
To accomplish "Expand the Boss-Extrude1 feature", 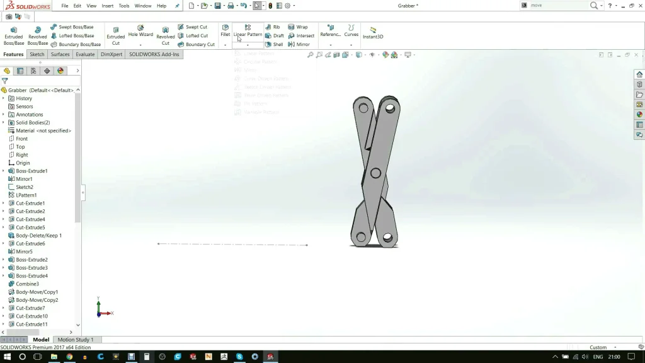I will coord(3,171).
